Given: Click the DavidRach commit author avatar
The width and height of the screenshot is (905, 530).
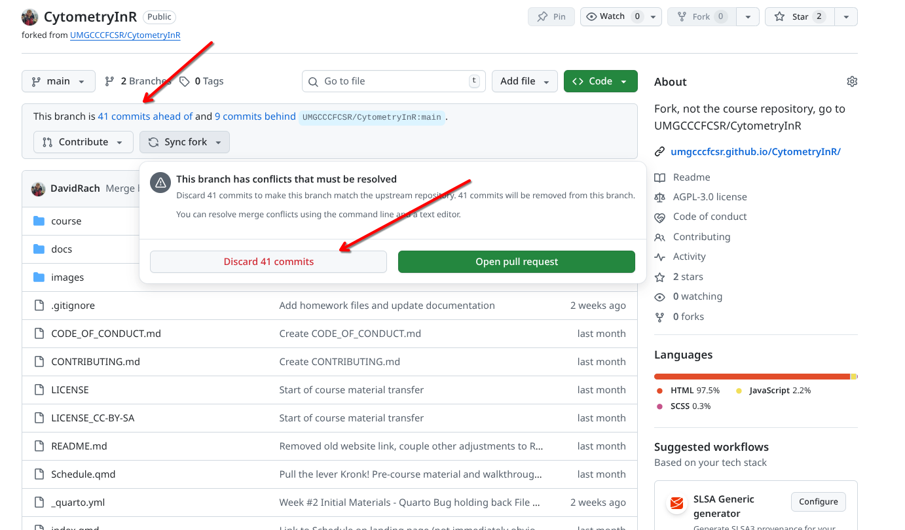Looking at the screenshot, I should pyautogui.click(x=39, y=188).
